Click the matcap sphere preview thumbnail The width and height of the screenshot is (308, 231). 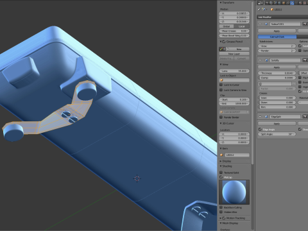coord(234,192)
